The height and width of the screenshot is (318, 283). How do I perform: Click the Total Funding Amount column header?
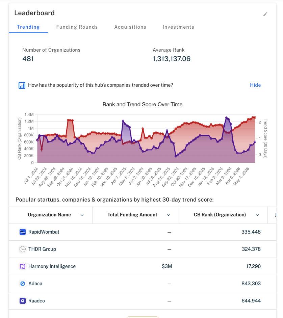click(132, 215)
